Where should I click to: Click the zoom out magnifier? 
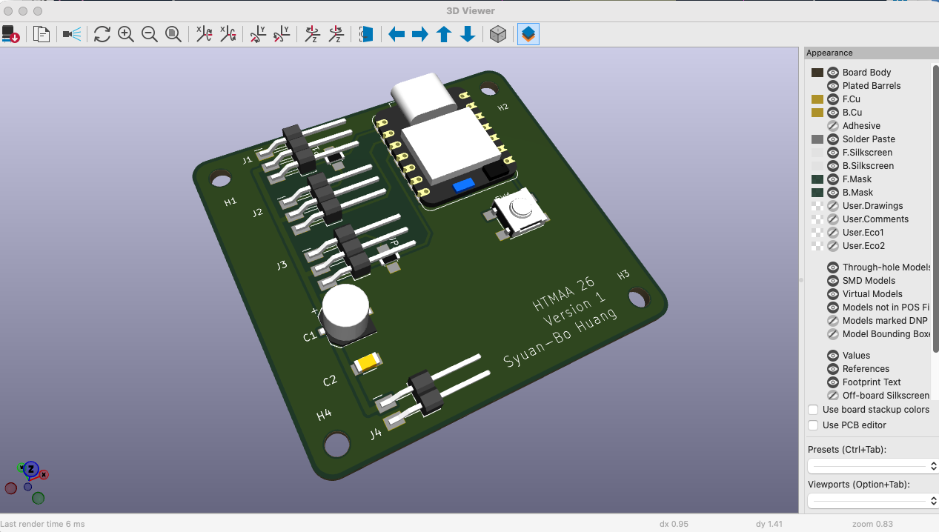150,34
